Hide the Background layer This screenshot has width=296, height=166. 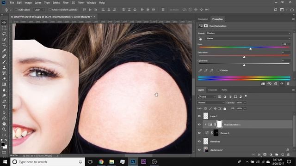click(199, 150)
